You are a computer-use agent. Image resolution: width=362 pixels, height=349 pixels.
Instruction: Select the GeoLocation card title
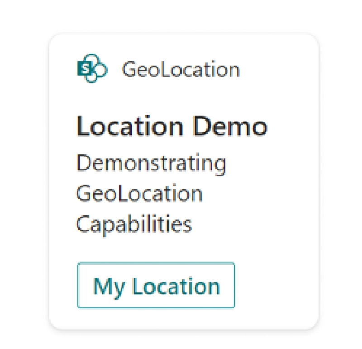(181, 70)
